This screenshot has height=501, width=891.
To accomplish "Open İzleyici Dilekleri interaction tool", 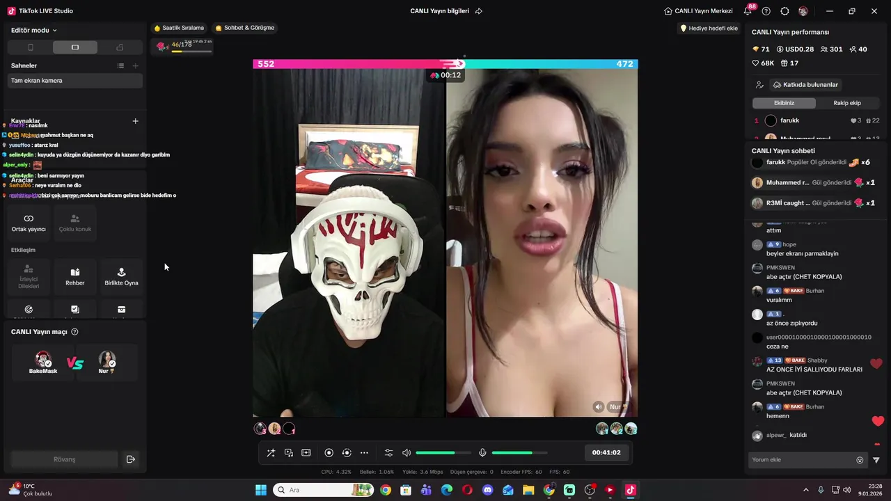I will [29, 277].
